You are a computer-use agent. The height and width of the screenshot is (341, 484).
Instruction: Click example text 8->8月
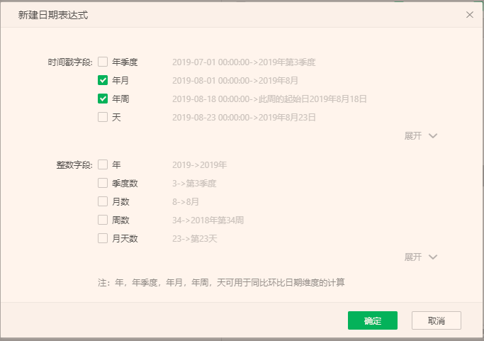(x=186, y=202)
